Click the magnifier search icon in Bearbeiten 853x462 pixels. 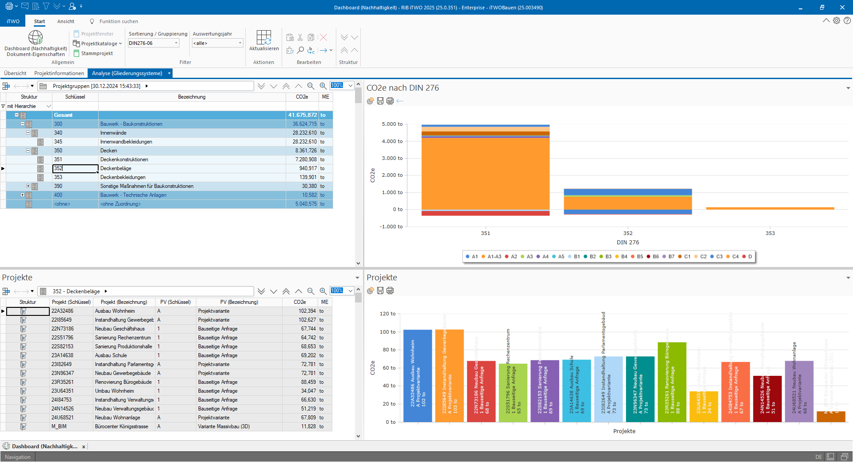(301, 50)
